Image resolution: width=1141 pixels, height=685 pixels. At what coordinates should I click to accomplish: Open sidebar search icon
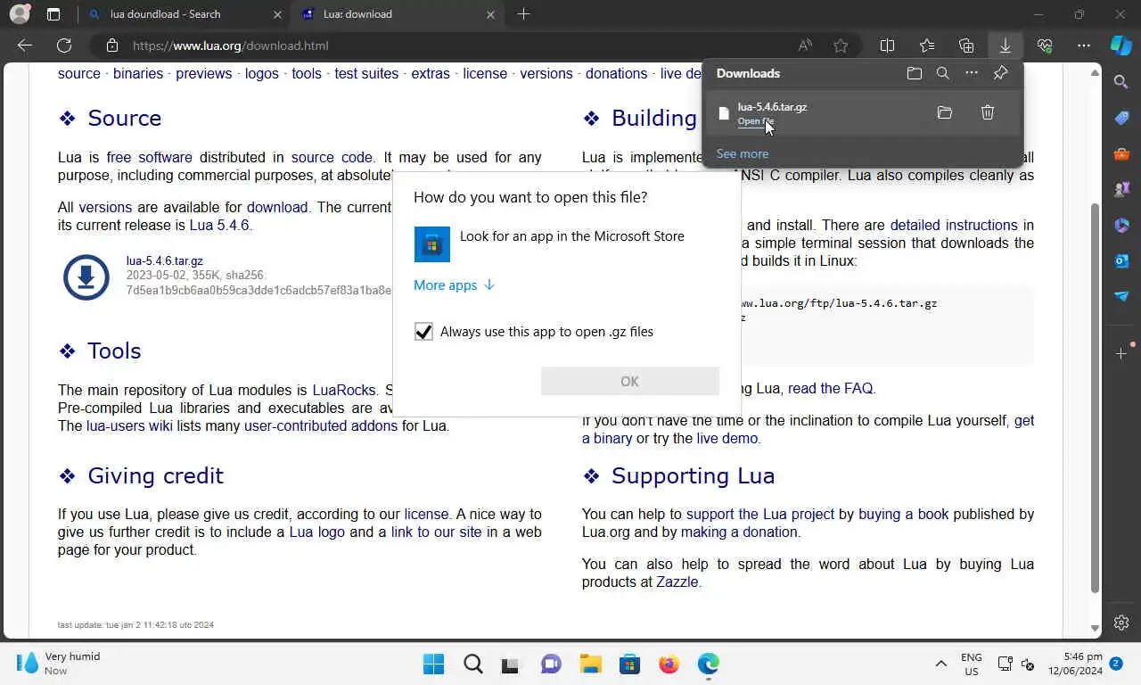click(1121, 82)
